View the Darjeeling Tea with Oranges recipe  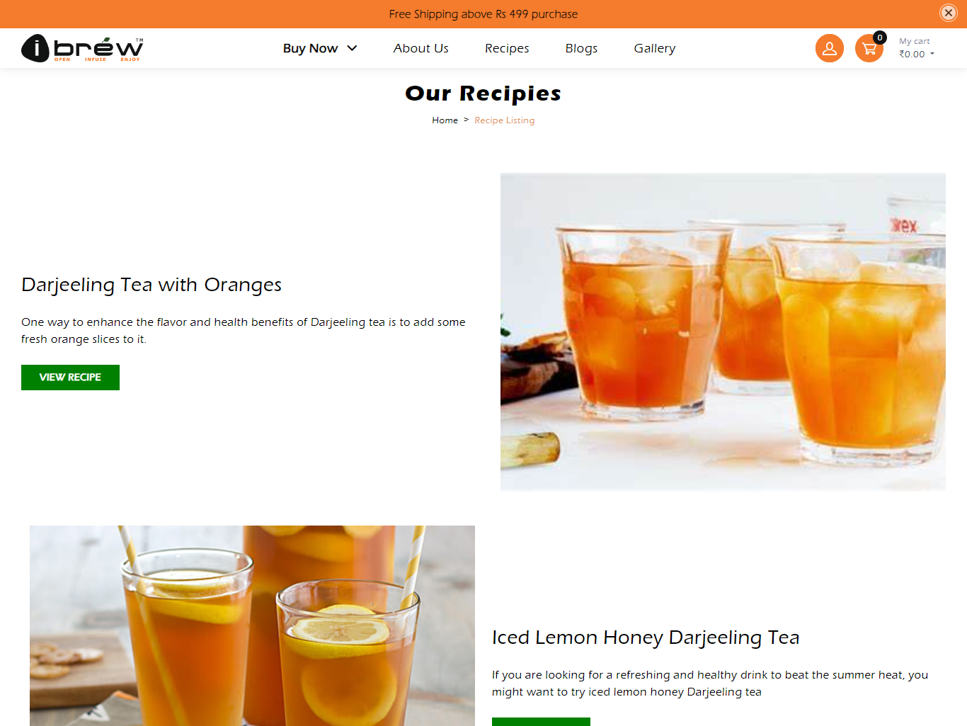coord(70,378)
